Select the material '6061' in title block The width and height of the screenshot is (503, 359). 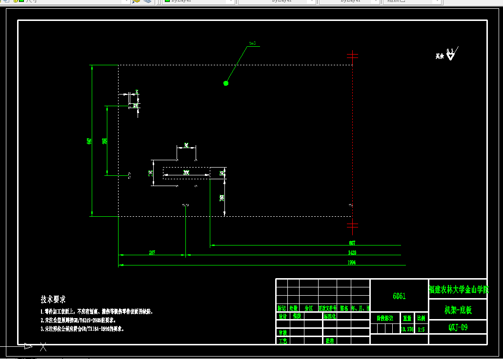click(399, 296)
